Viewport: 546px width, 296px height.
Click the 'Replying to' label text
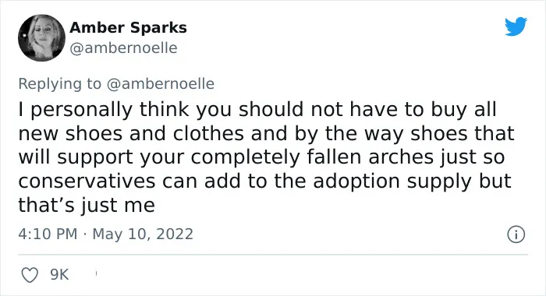click(x=59, y=84)
